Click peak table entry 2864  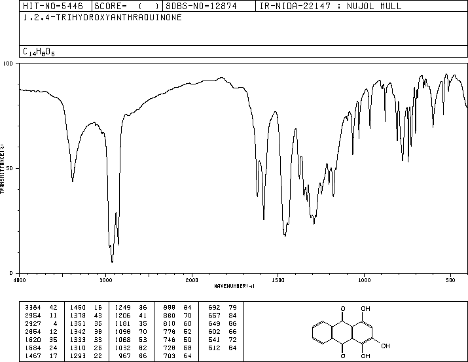pos(33,331)
